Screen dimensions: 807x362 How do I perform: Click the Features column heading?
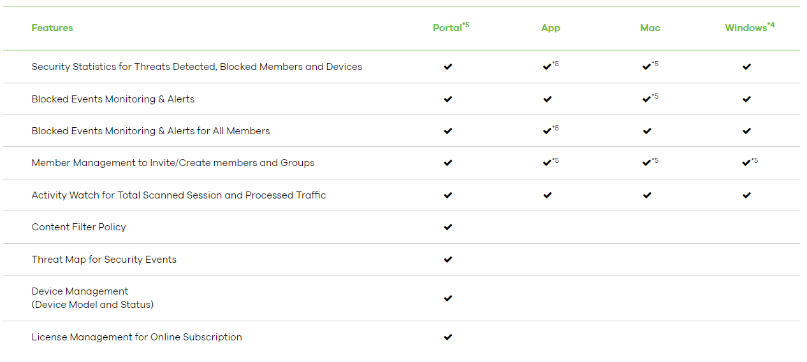(x=52, y=28)
